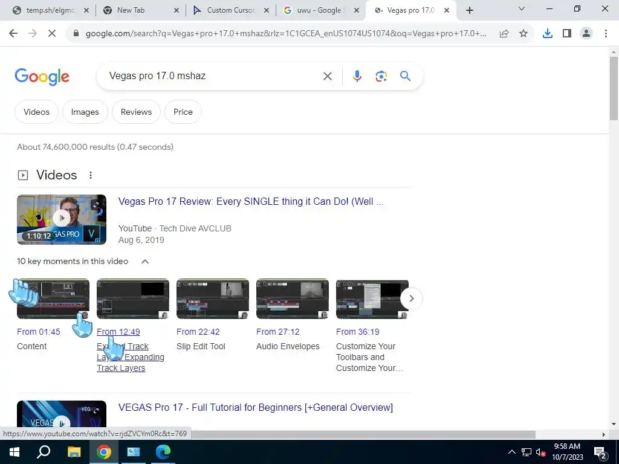This screenshot has height=464, width=619.
Task: Click the horizontal scrollbar thumb
Action: pos(363,434)
